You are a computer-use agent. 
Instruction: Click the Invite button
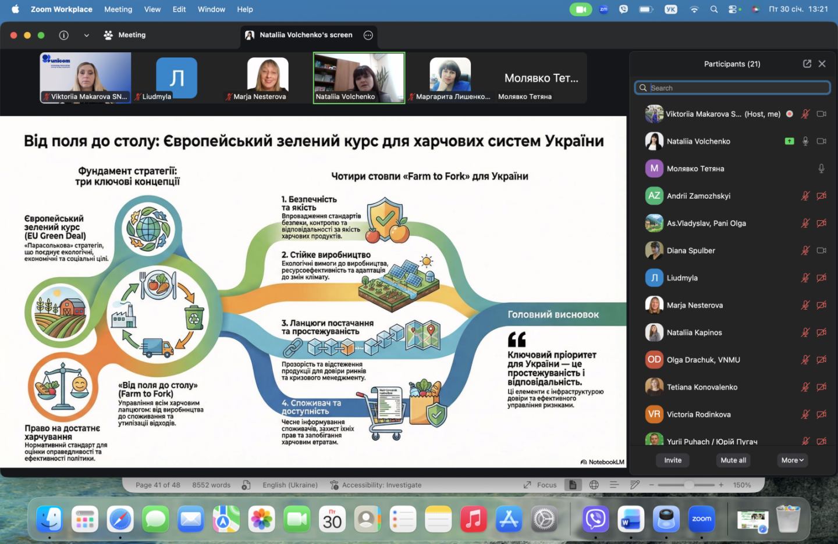[673, 460]
